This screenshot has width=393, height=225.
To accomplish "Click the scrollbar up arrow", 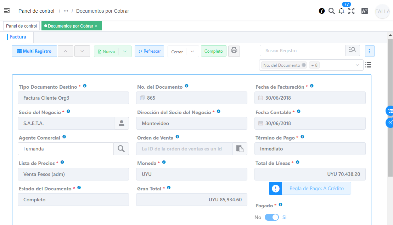I will tap(390, 35).
